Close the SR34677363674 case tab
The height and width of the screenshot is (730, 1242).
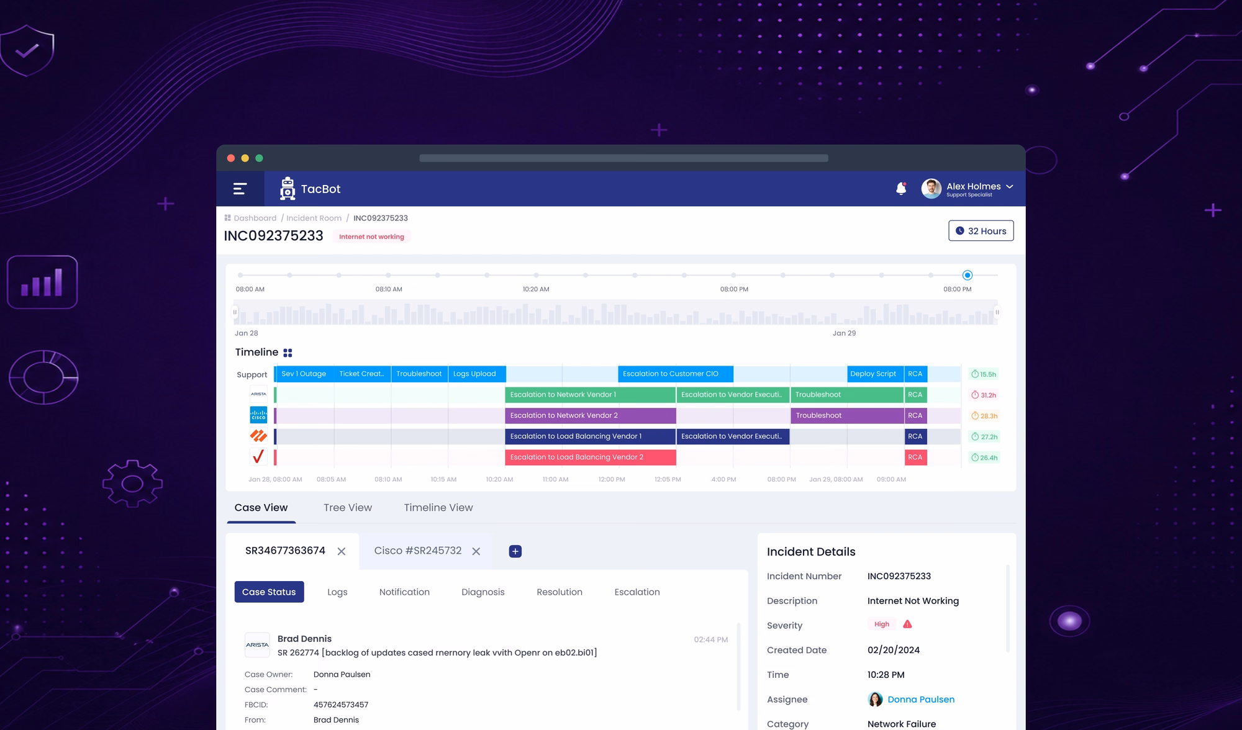click(x=342, y=551)
